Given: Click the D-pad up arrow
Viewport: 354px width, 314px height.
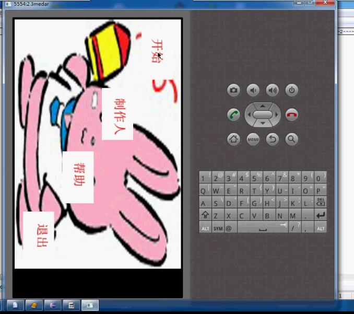Looking at the screenshot, I should (263, 106).
